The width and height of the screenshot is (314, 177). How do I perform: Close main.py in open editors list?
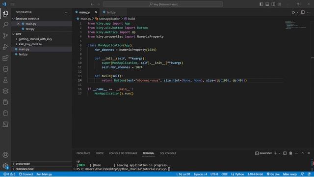point(19,24)
